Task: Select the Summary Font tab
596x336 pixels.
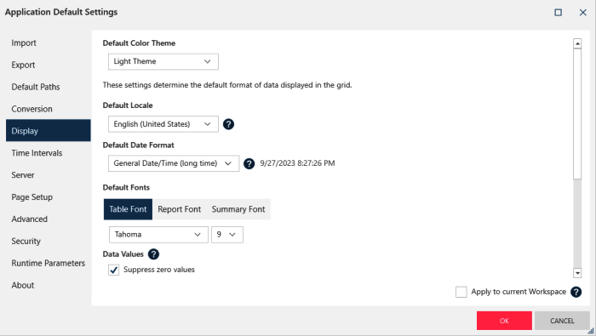Action: [238, 209]
